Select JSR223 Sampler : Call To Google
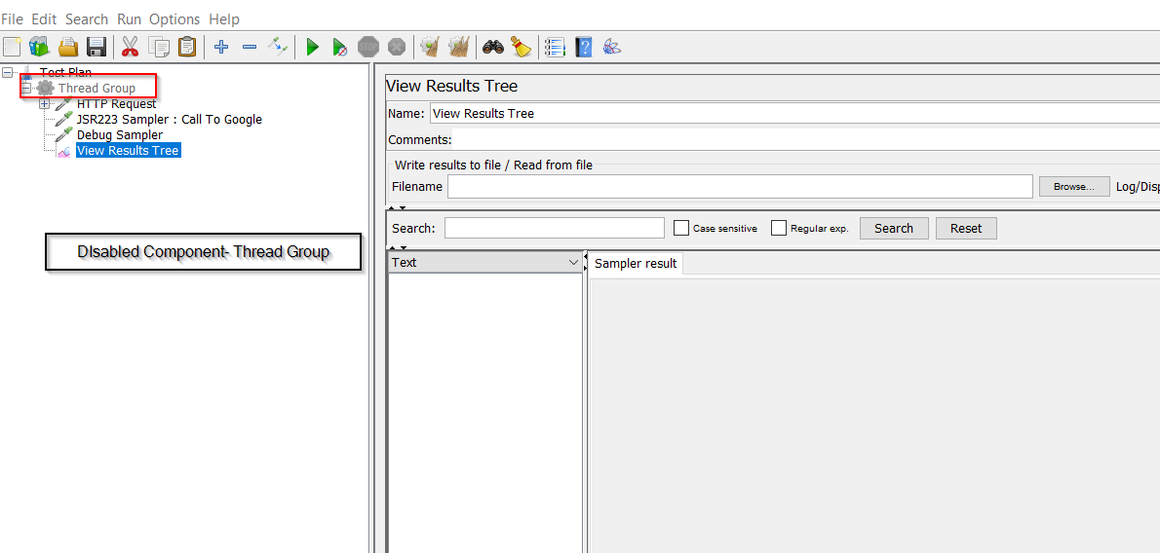The image size is (1160, 553). point(170,119)
